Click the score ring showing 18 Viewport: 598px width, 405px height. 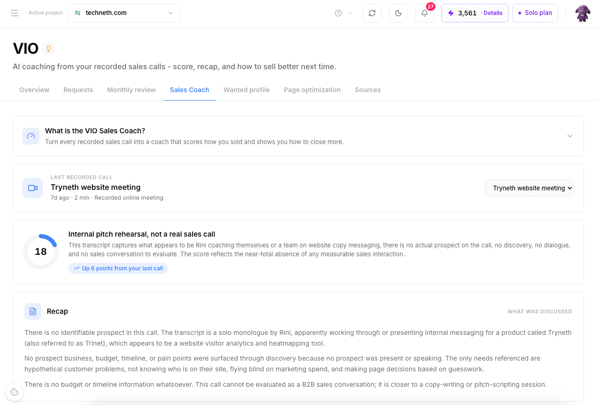click(x=41, y=252)
